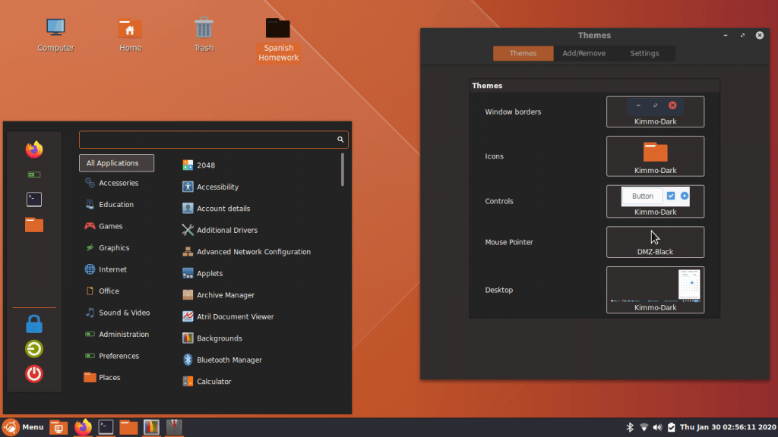The height and width of the screenshot is (437, 778).
Task: Toggle the checkbox in the Controls preview
Action: [672, 196]
